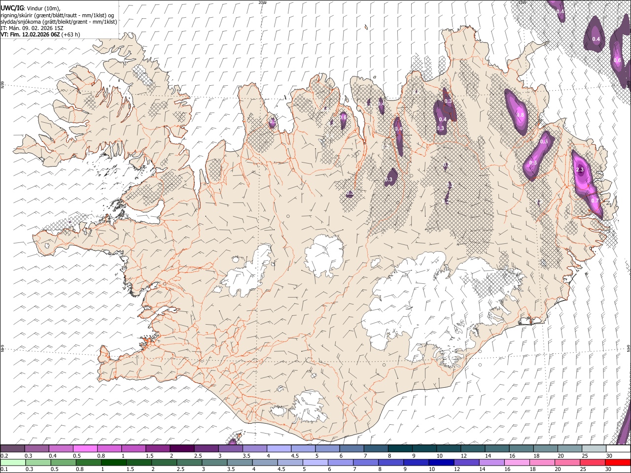
Task: Click the light grey 25 snow-scale swatch
Action: coord(594,448)
